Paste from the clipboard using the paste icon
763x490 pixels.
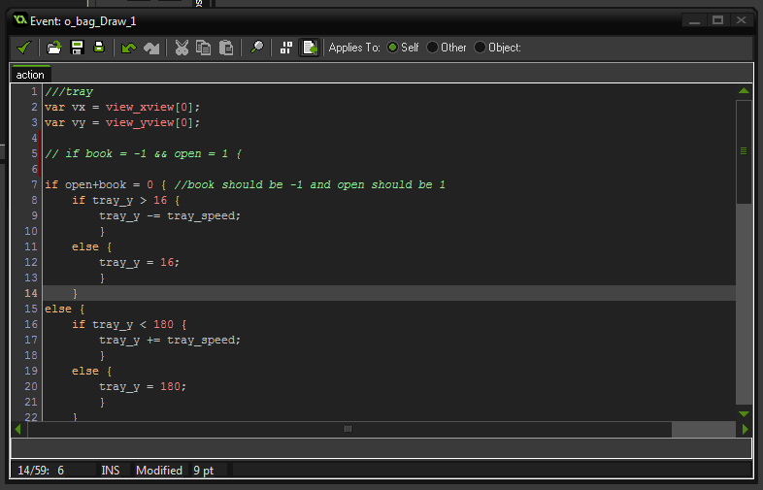(x=226, y=48)
